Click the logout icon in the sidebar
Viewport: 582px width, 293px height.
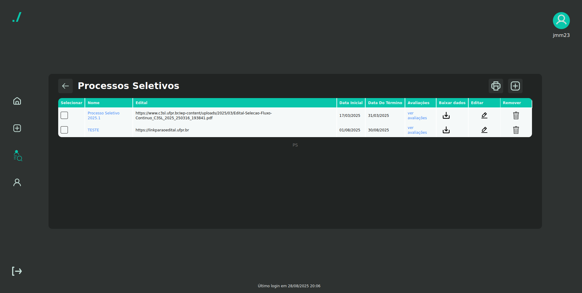click(x=17, y=271)
